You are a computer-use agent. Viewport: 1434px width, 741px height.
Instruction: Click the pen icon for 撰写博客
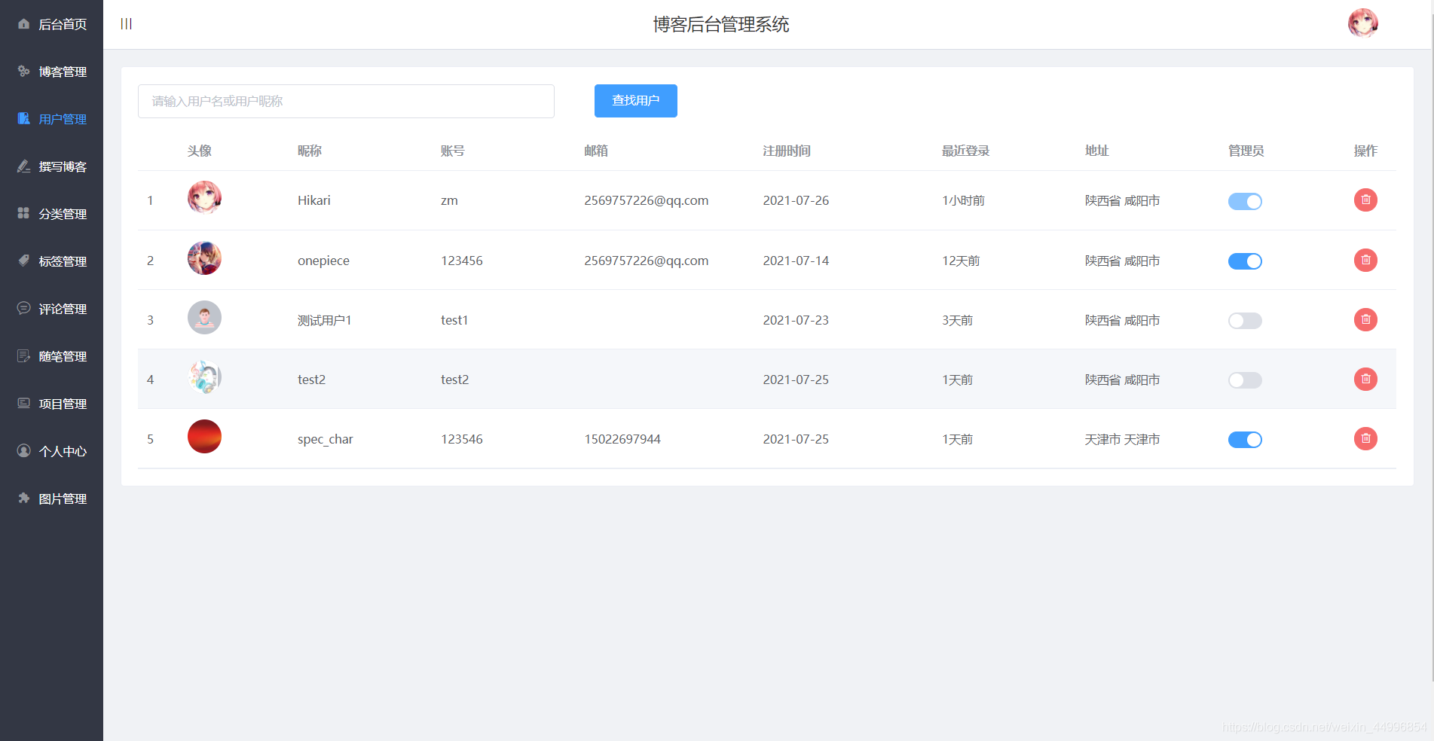(x=23, y=166)
